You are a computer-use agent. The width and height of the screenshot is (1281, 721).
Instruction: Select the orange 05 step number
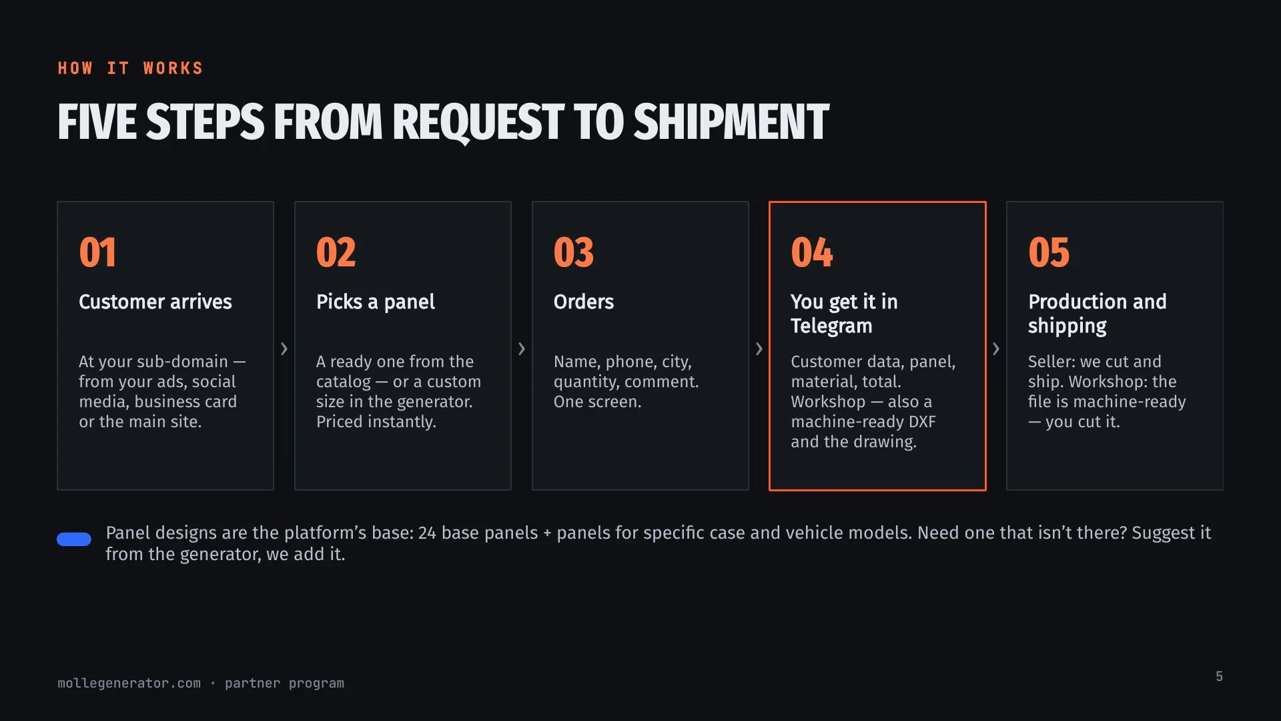pyautogui.click(x=1049, y=252)
